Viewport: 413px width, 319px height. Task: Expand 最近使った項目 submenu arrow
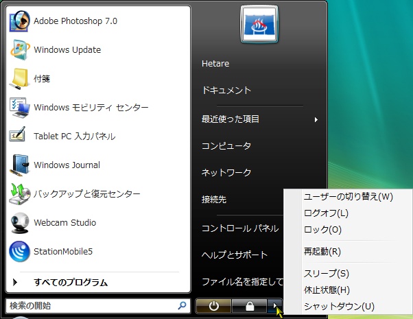316,119
